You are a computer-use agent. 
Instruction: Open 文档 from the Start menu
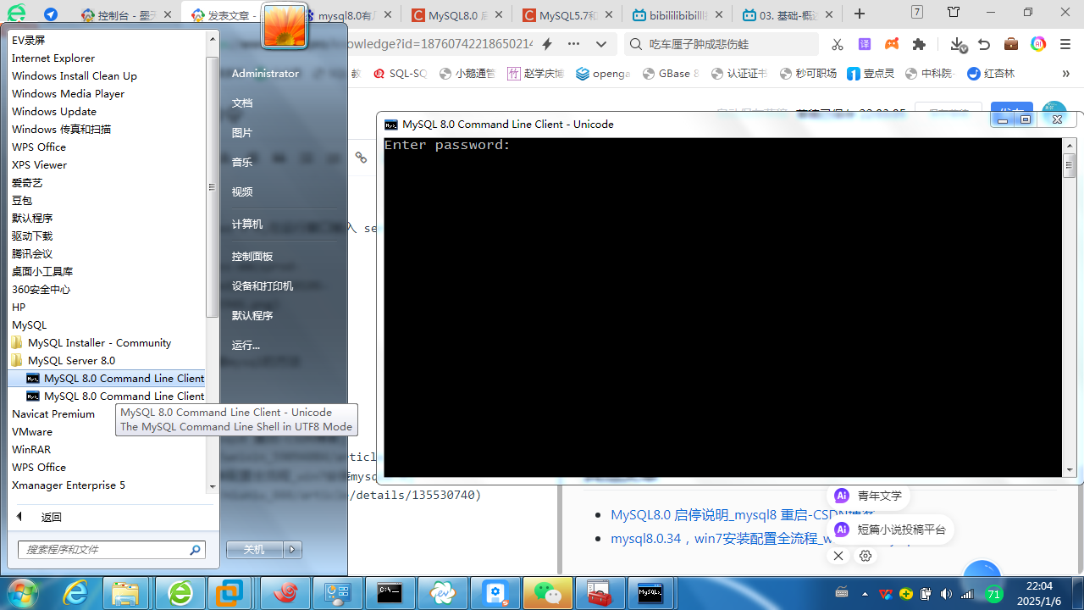coord(242,103)
